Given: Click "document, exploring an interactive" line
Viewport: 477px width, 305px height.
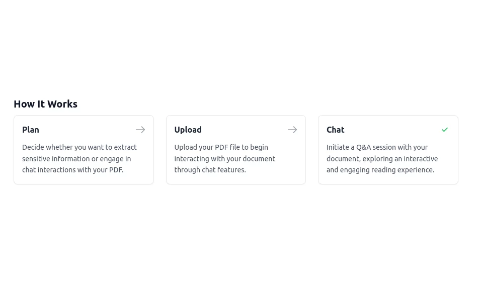Looking at the screenshot, I should pos(382,159).
